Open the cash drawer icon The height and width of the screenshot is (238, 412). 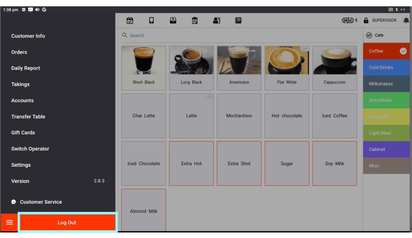coord(173,21)
